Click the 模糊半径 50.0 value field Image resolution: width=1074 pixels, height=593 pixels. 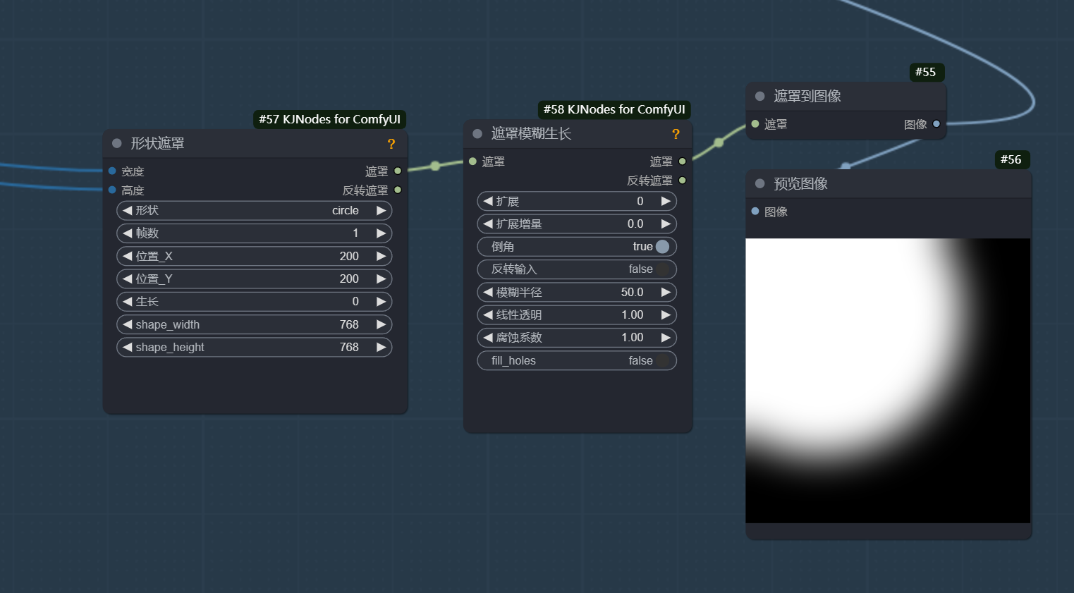pos(577,292)
